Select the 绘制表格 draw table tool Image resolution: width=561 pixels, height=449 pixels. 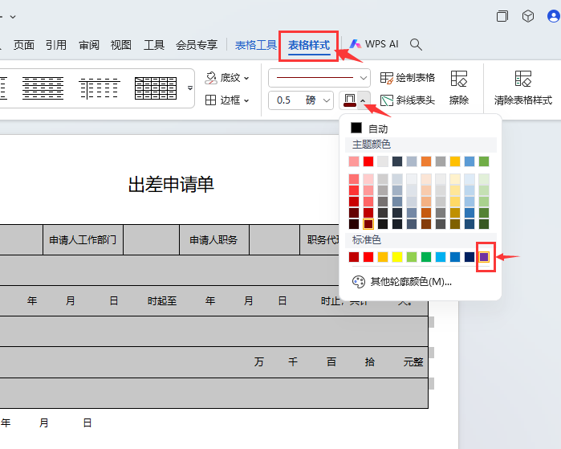[407, 78]
